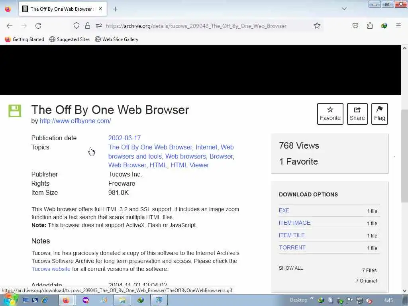The image size is (408, 306).
Task: Click the 768 Views text
Action: point(299,145)
